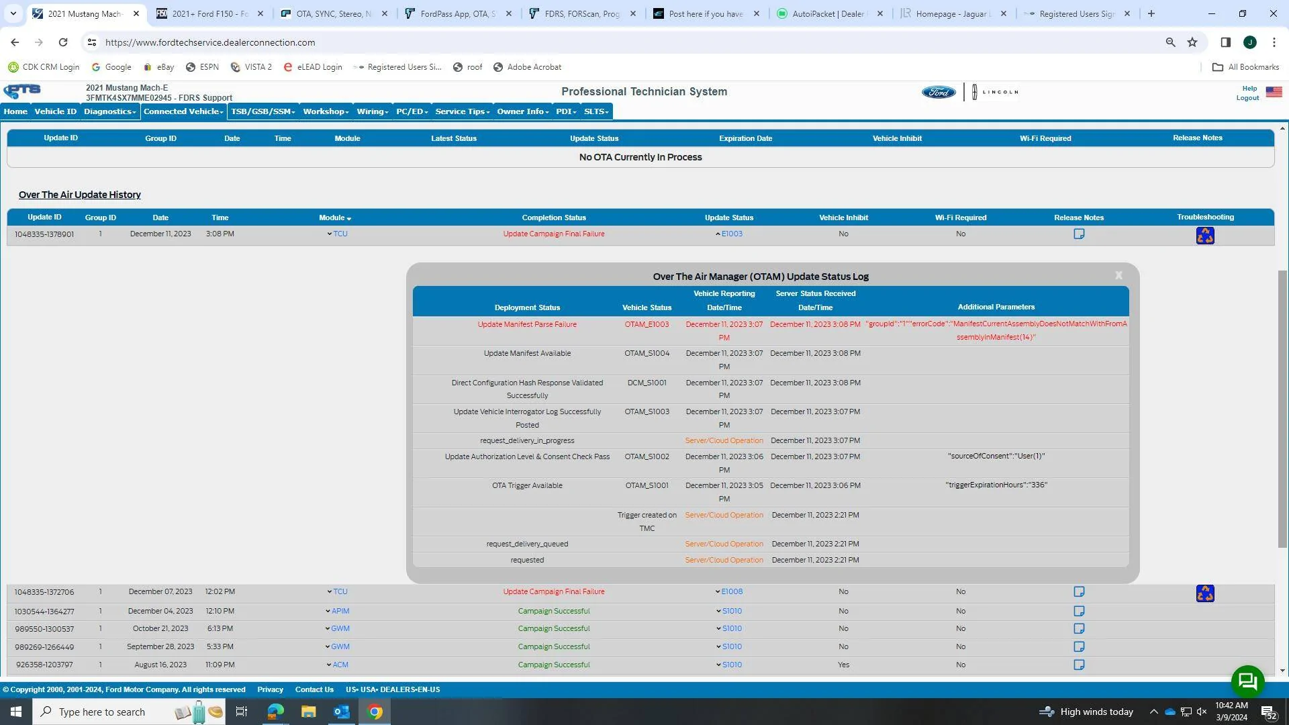This screenshot has height=725, width=1289.
Task: Open release notes for update 1048335-1372706
Action: (x=1079, y=592)
